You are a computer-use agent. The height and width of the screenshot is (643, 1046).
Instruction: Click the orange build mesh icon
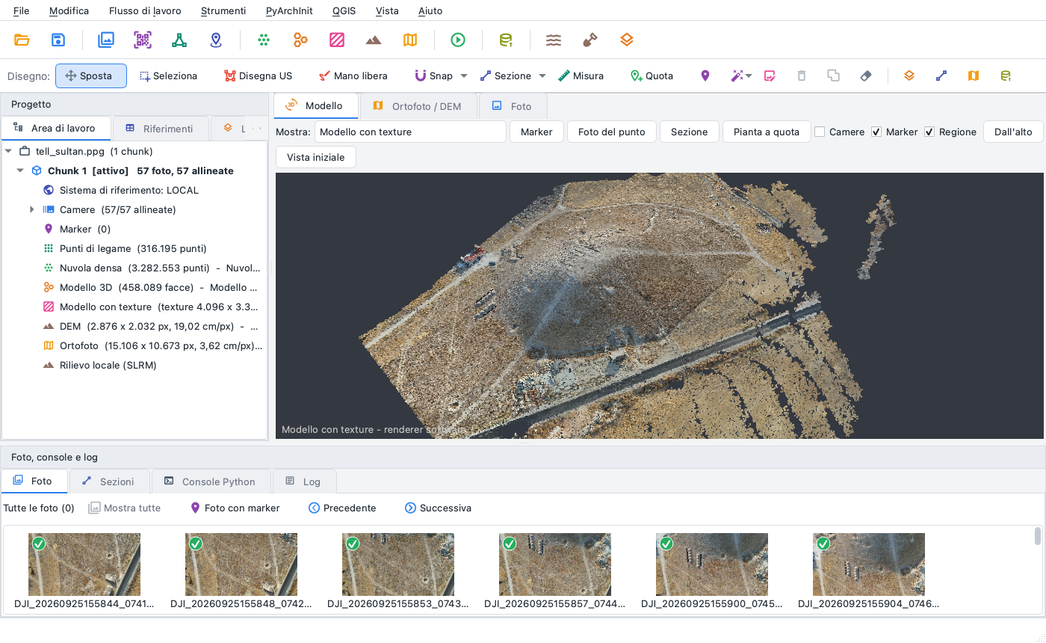coord(300,40)
